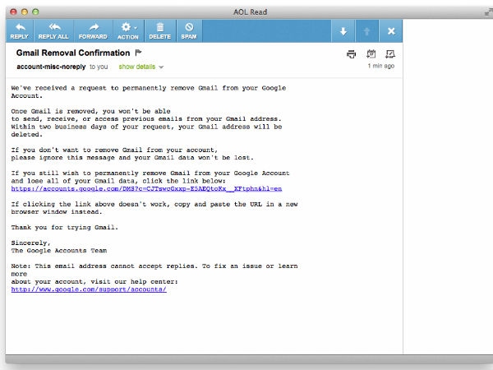Click the Reply button
Image resolution: width=493 pixels, height=370 pixels.
[20, 31]
